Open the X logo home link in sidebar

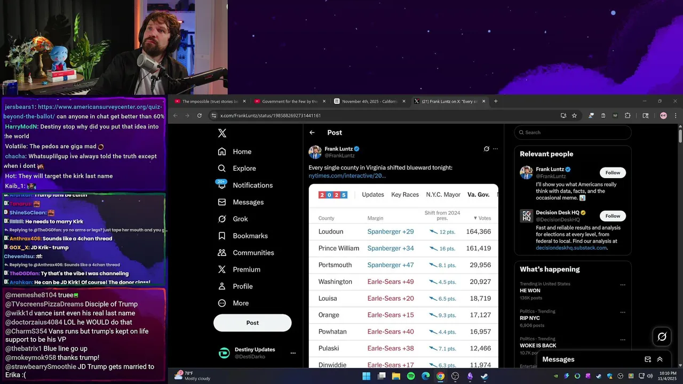tap(222, 133)
